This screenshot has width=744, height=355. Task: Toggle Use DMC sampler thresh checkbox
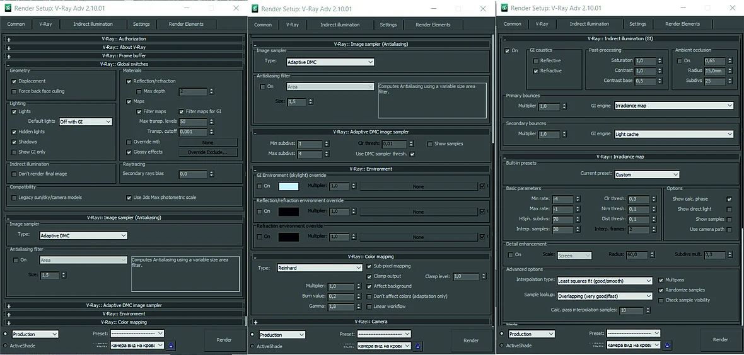coord(412,154)
